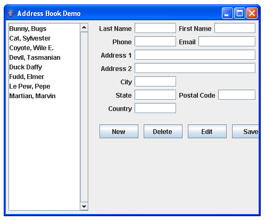Create a contact with the New button
The width and height of the screenshot is (265, 221).
point(119,131)
